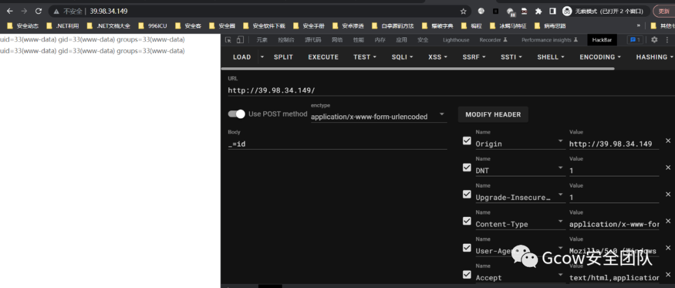This screenshot has width=675, height=288.
Task: Open the 996ICU bookmark folder
Action: 152,26
